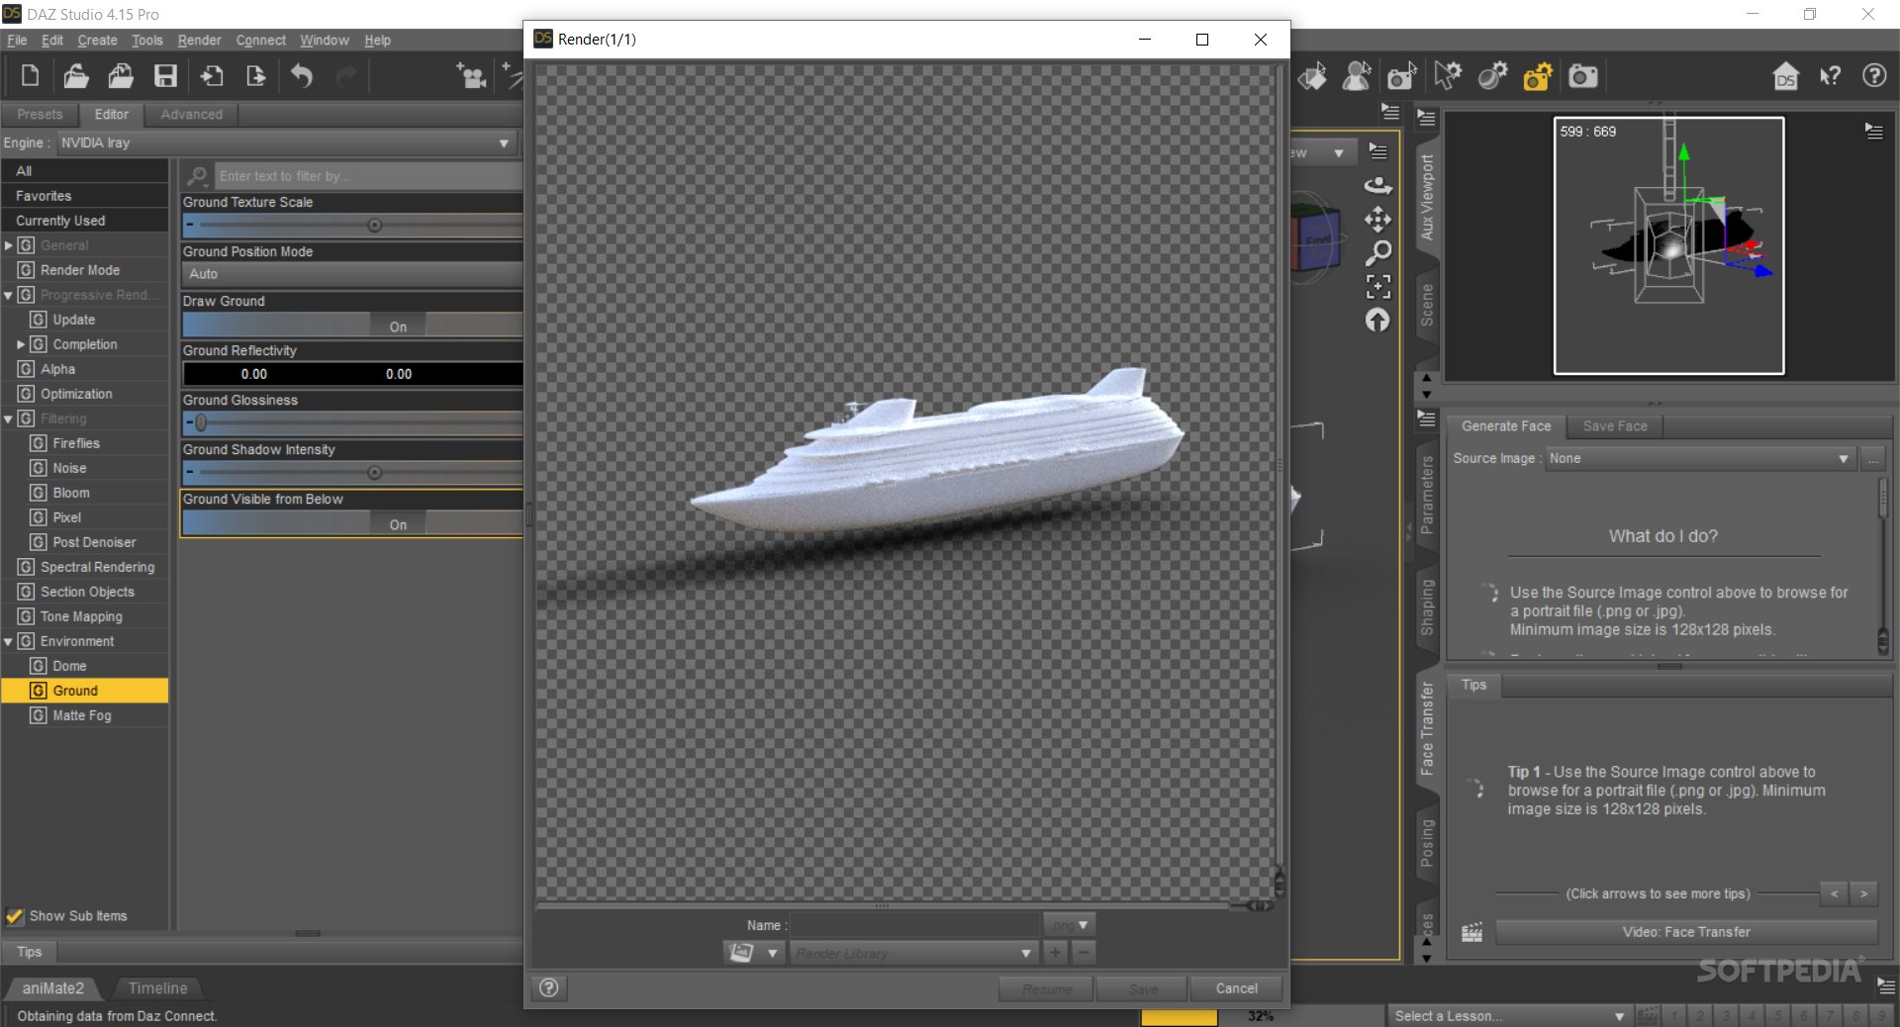Screen dimensions: 1900x1027
Task: Show the next tip with right arrow button
Action: [x=1864, y=893]
